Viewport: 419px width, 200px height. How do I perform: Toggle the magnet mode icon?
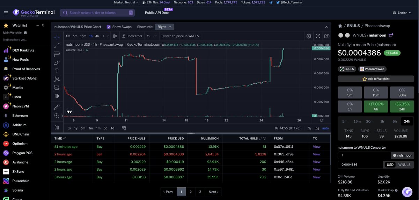pyautogui.click(x=57, y=127)
